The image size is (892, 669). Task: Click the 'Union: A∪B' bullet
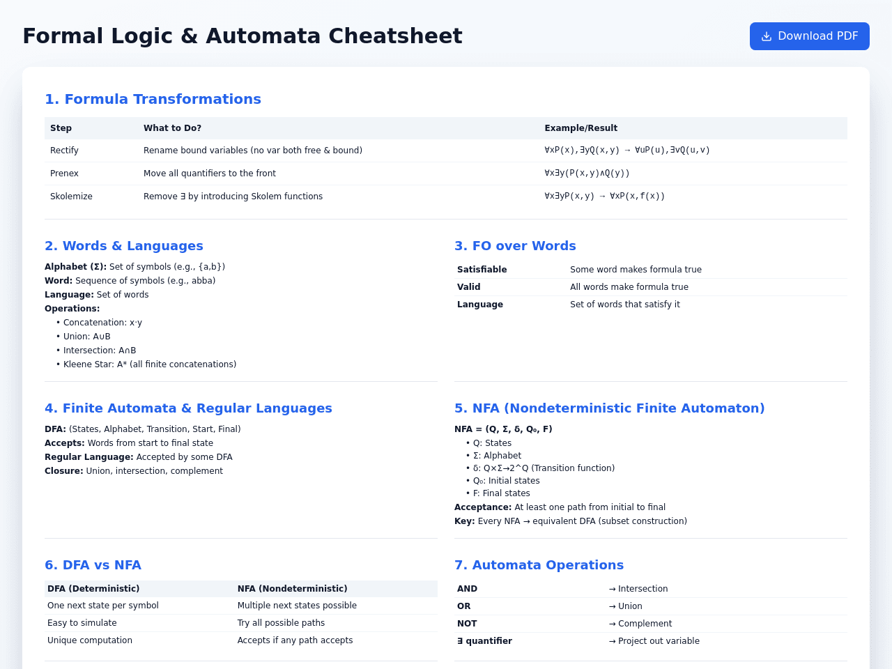point(83,337)
